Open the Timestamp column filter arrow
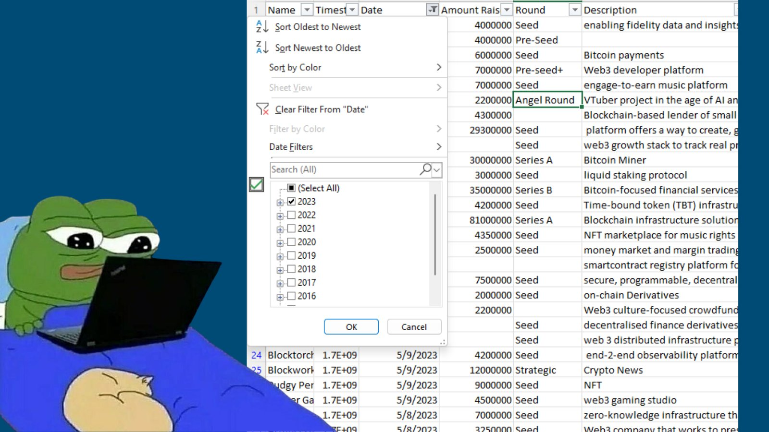This screenshot has height=432, width=769. [x=352, y=10]
